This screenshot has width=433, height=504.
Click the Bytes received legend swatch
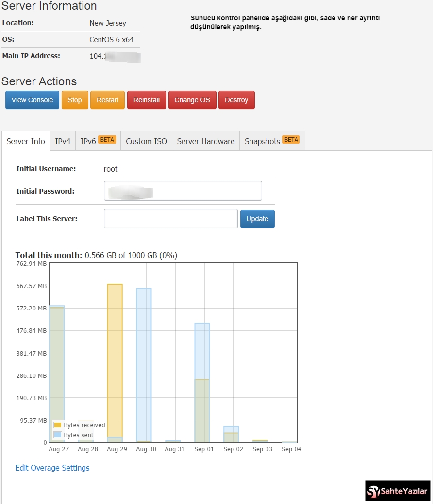(58, 425)
